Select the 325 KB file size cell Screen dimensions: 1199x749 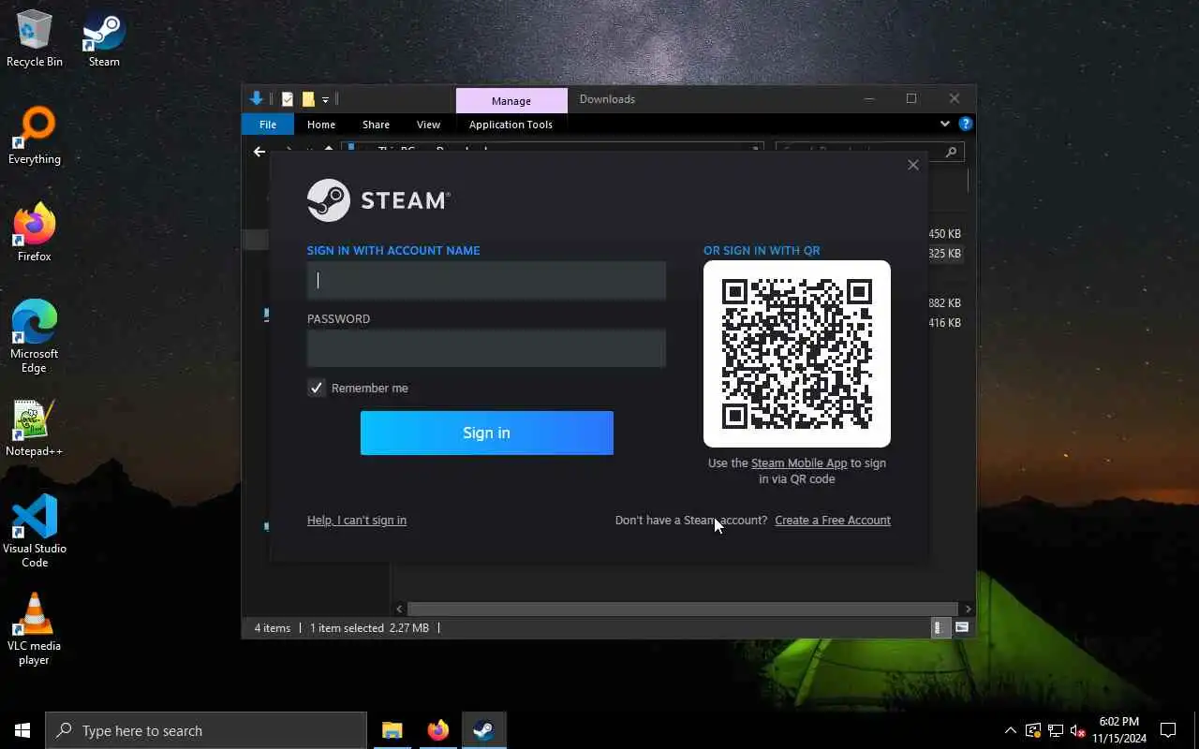pyautogui.click(x=944, y=253)
